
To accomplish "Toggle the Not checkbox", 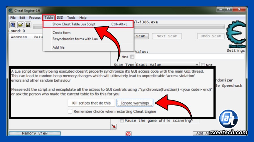I will point(203,65).
